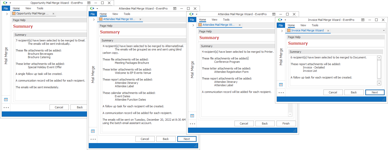Click EventPro logo in AlternateEmail Attendee wizard
Screen dimensions: 388x150
pos(92,8)
